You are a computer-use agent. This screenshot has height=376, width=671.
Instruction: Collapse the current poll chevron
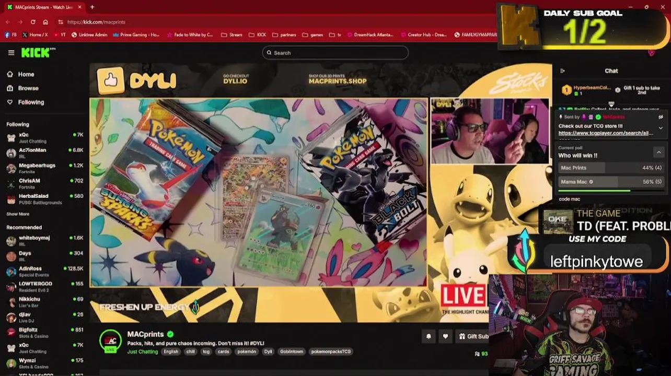click(658, 151)
